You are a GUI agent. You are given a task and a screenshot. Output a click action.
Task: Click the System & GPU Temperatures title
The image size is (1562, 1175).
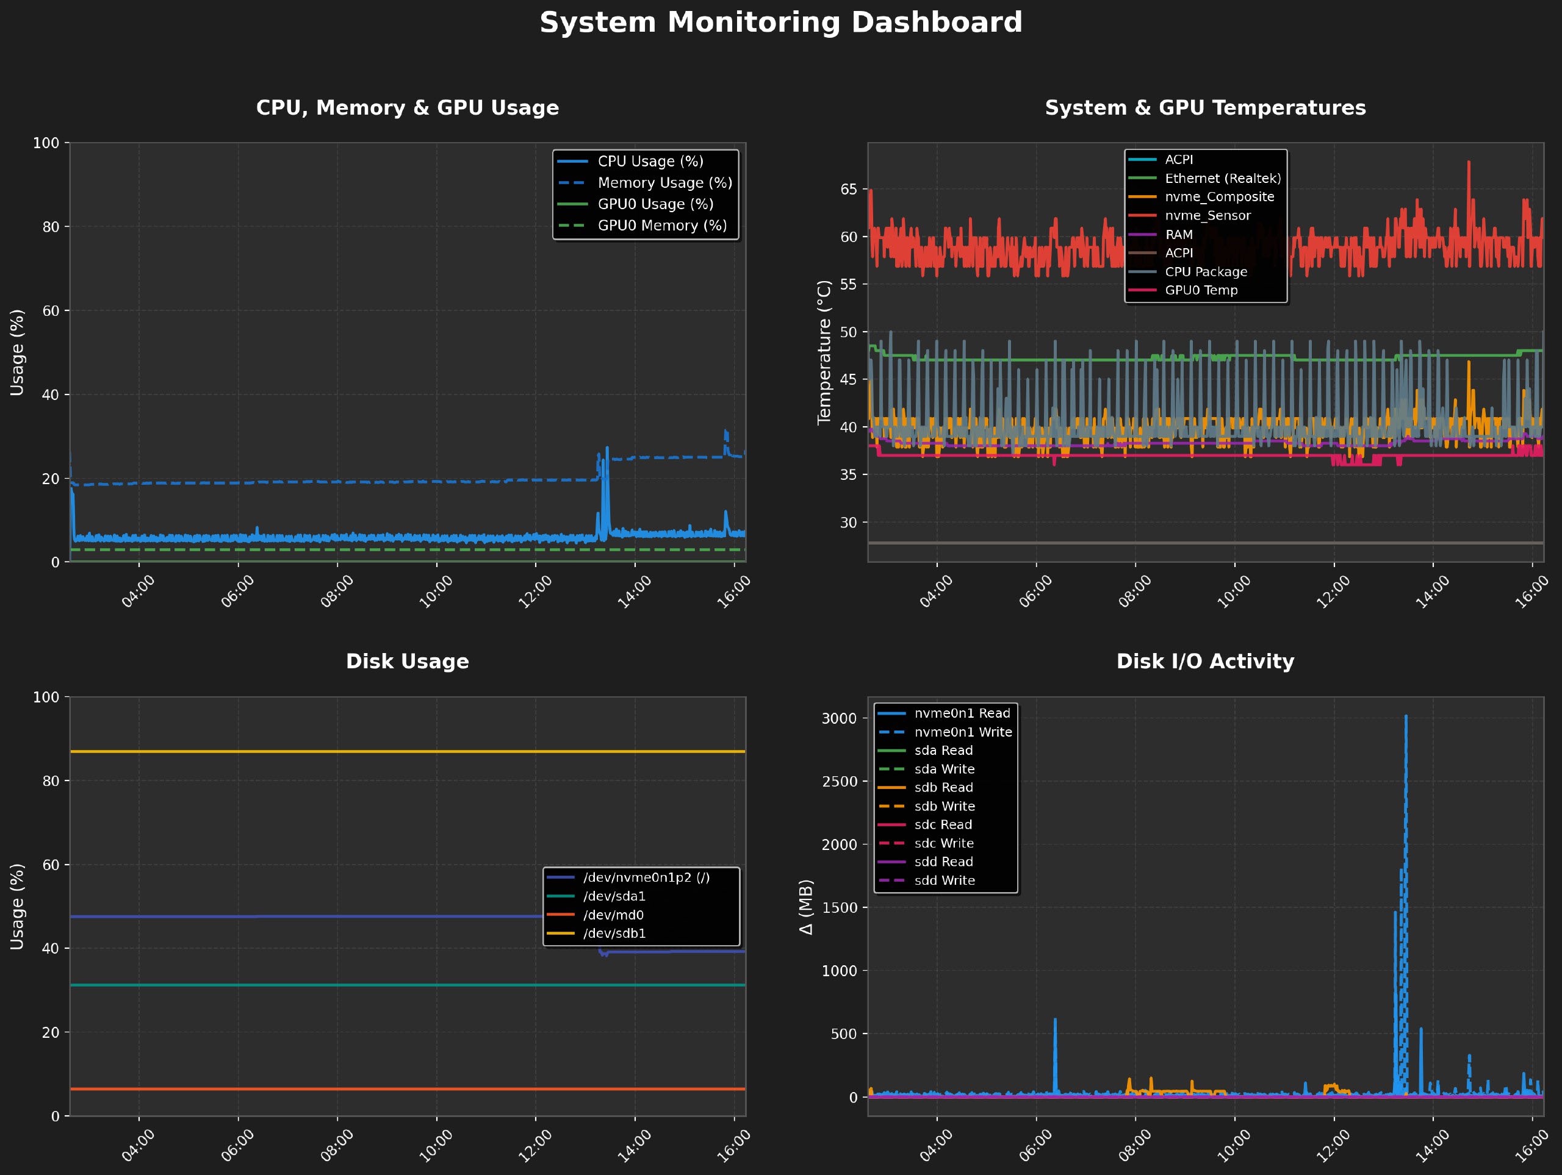(1204, 108)
